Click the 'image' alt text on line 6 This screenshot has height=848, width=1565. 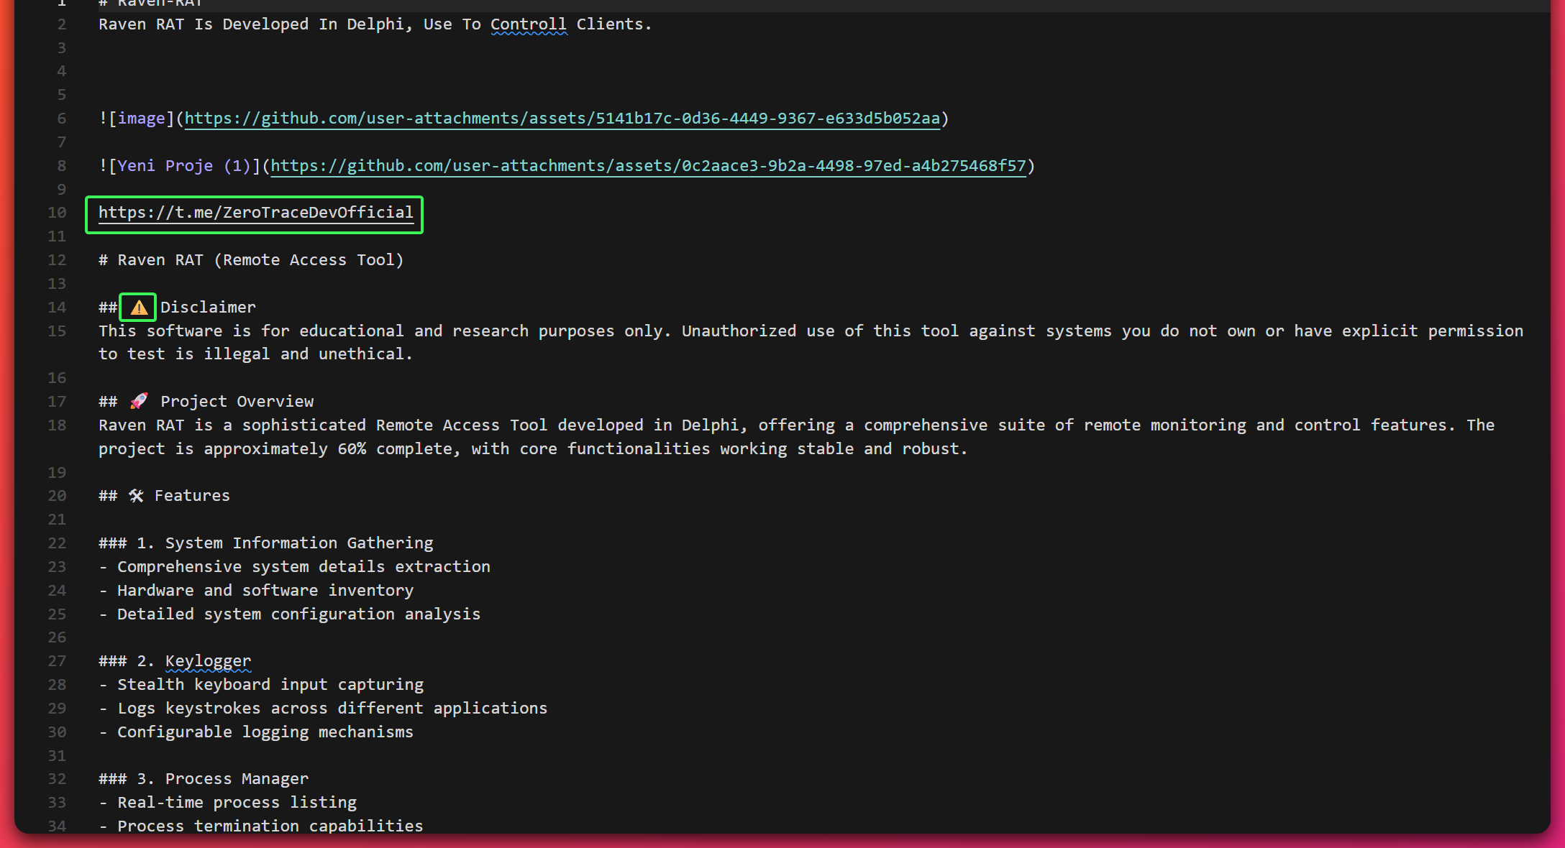(141, 119)
